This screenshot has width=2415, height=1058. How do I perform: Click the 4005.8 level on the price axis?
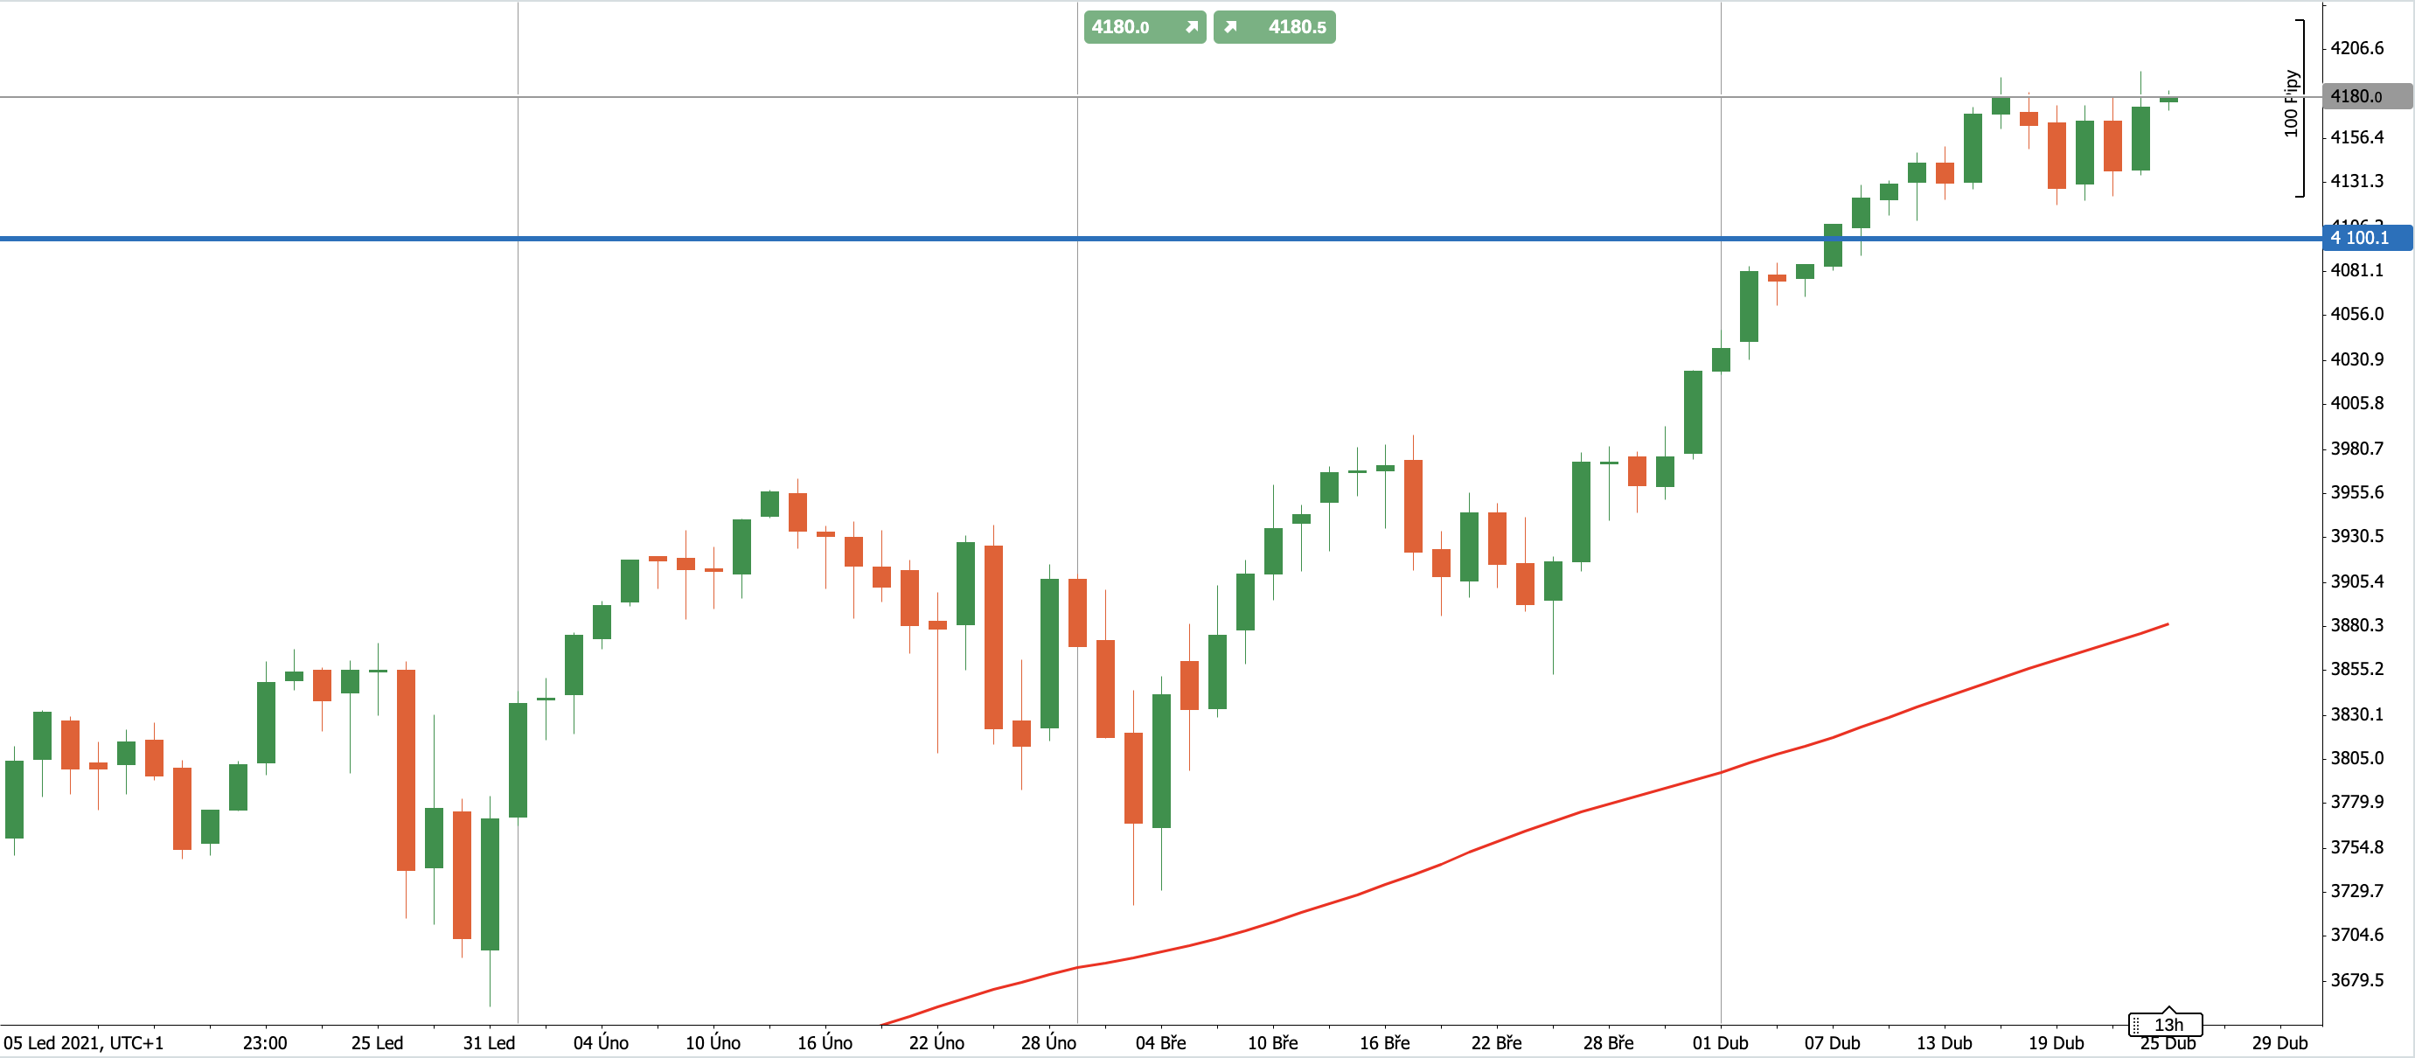click(2356, 403)
